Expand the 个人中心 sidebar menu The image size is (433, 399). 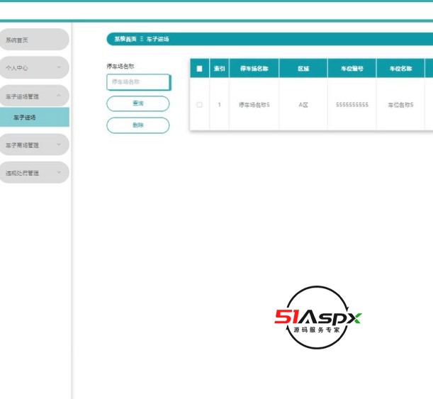[x=33, y=67]
